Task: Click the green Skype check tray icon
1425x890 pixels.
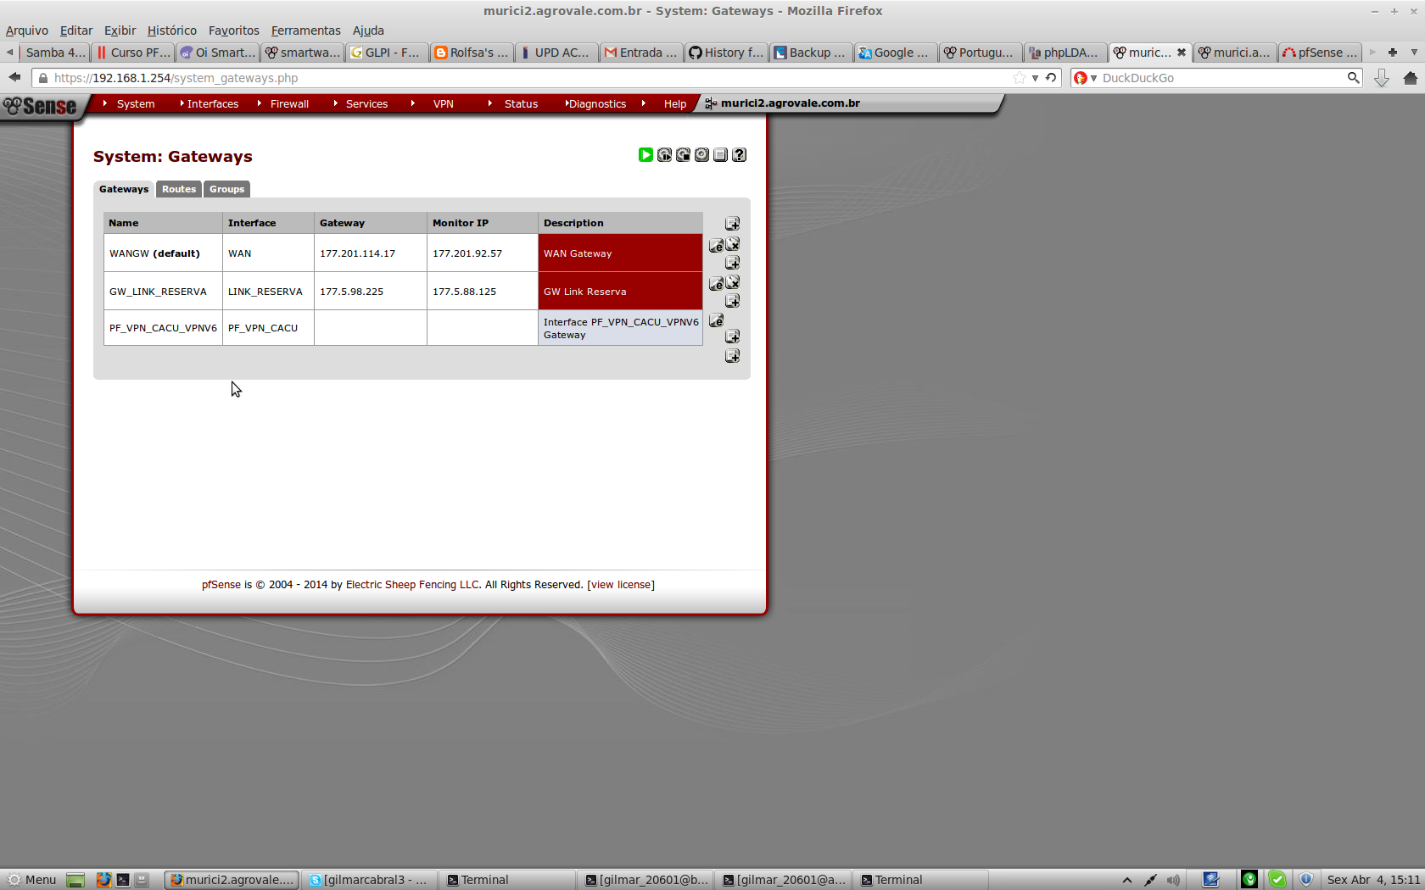Action: click(1277, 880)
